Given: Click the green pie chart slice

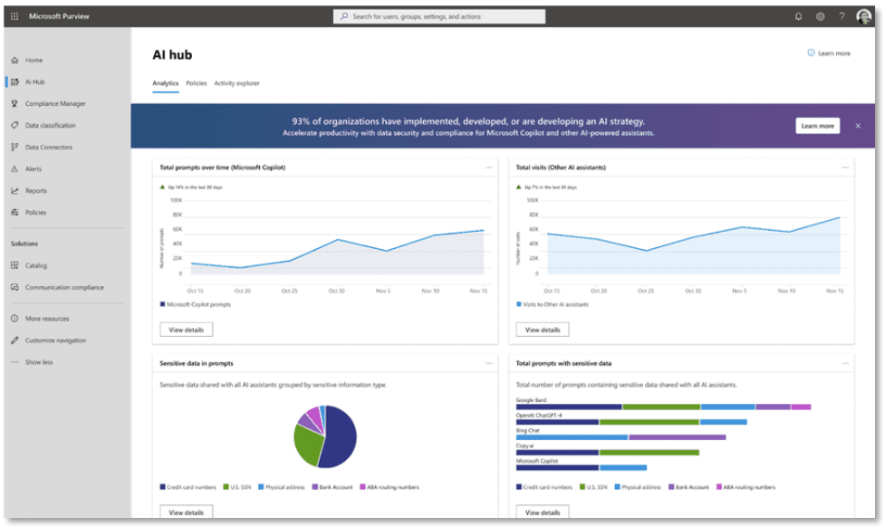Looking at the screenshot, I should 307,446.
